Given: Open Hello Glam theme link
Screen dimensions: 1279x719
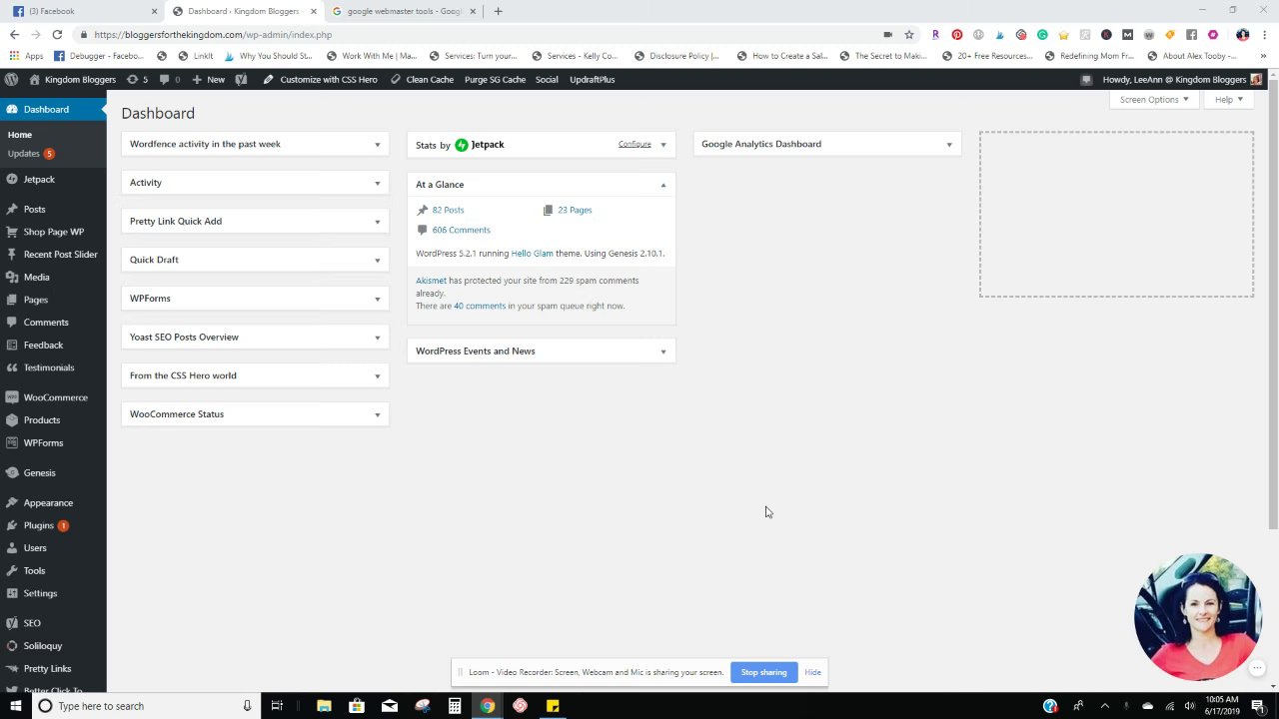Looking at the screenshot, I should [532, 254].
